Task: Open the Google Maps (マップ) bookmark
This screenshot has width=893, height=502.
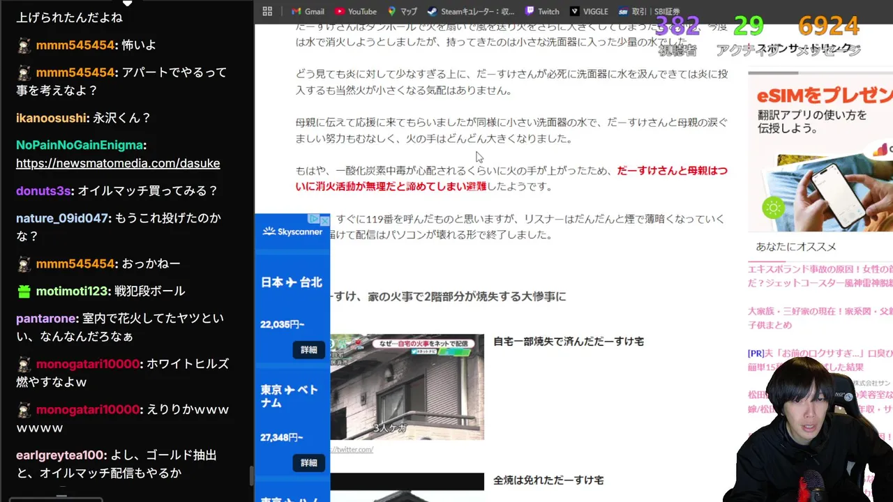Action: coord(402,11)
